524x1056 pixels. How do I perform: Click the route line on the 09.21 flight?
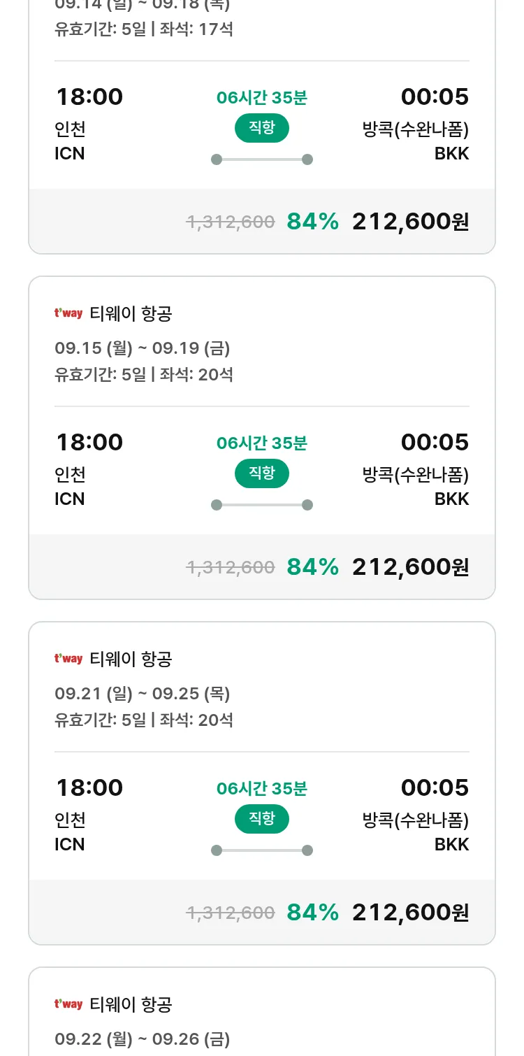pos(262,850)
